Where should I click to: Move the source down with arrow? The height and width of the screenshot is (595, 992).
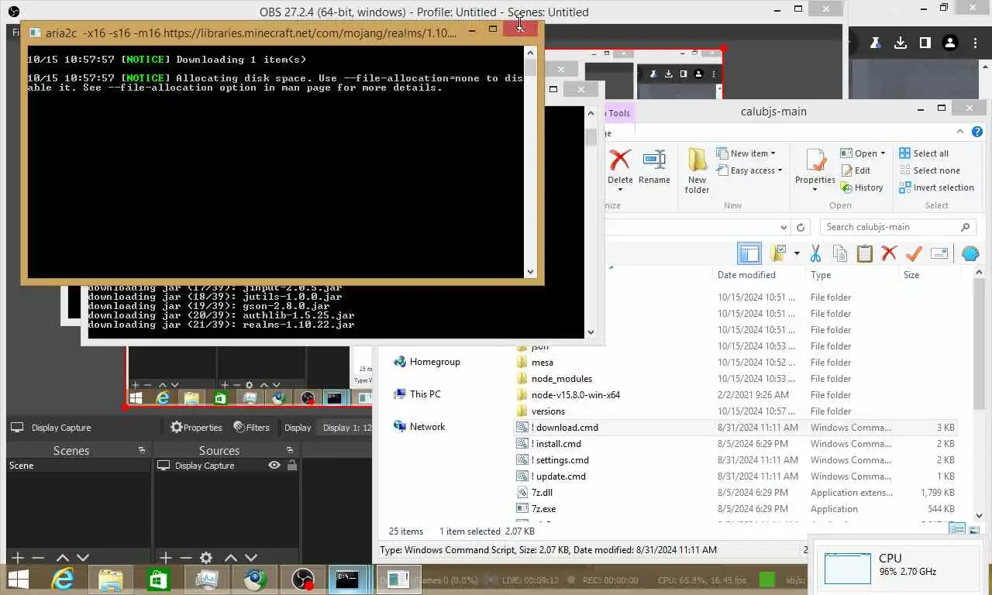tap(251, 558)
